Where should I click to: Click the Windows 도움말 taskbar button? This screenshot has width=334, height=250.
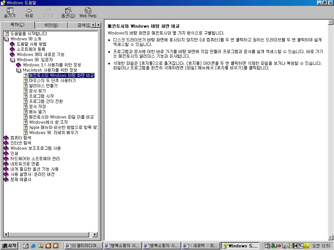click(x=240, y=246)
